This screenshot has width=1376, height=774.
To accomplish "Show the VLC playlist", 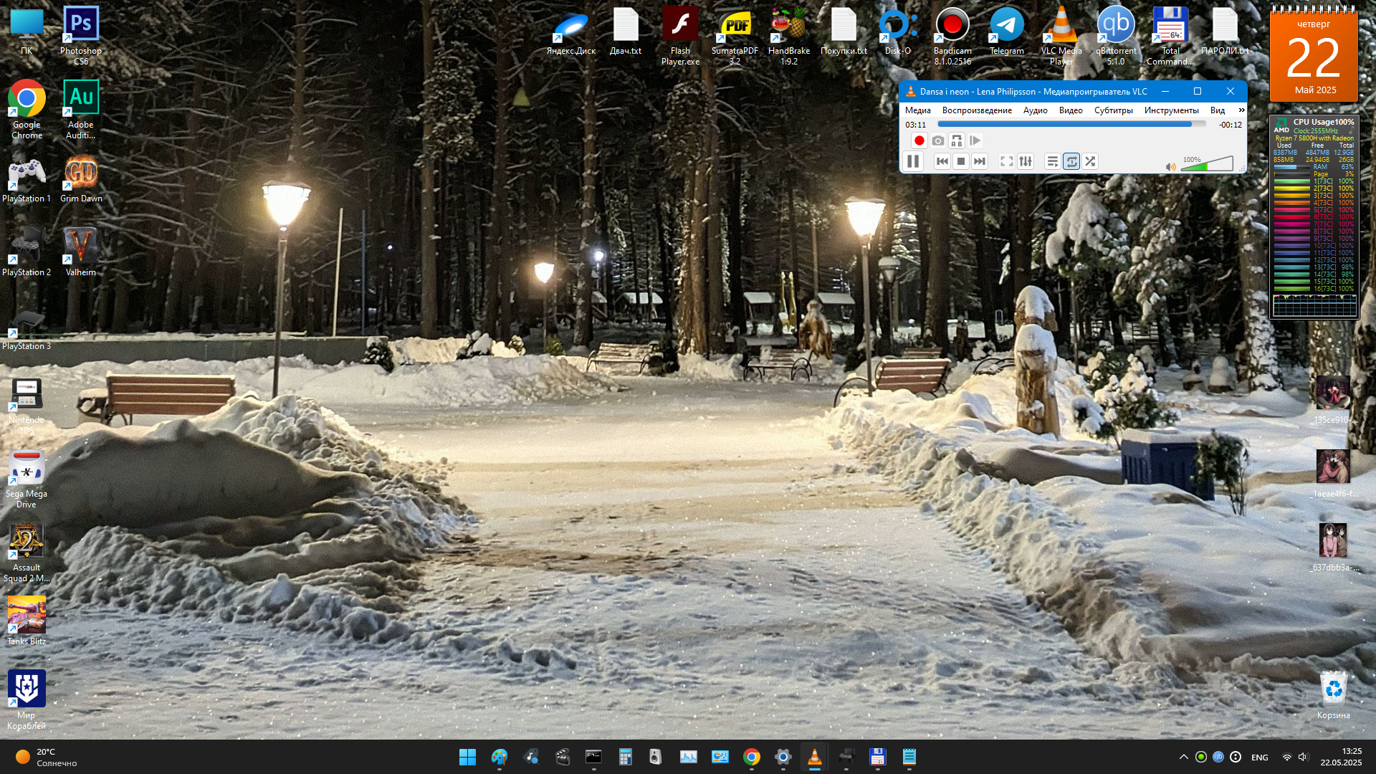I will pyautogui.click(x=1052, y=161).
